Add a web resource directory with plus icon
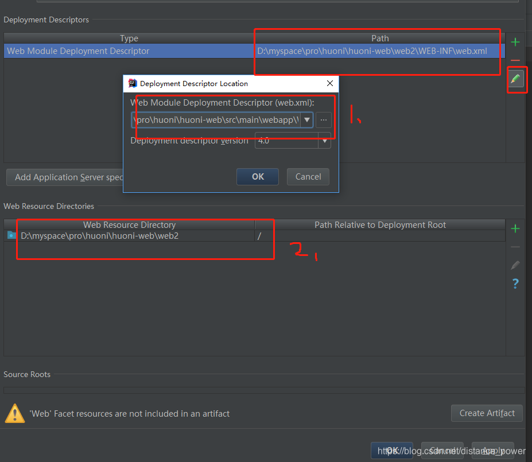Viewport: 532px width, 462px height. 515,228
